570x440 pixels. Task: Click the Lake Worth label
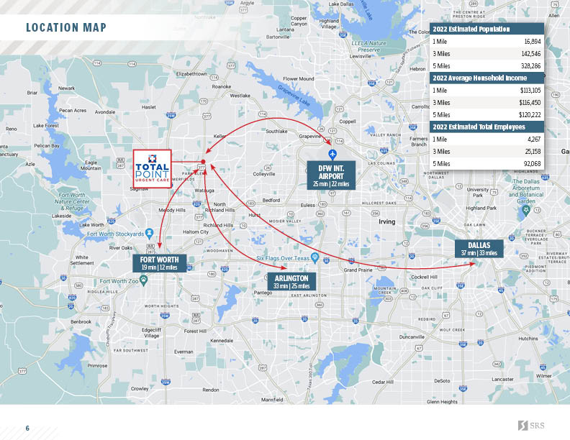coord(91,225)
